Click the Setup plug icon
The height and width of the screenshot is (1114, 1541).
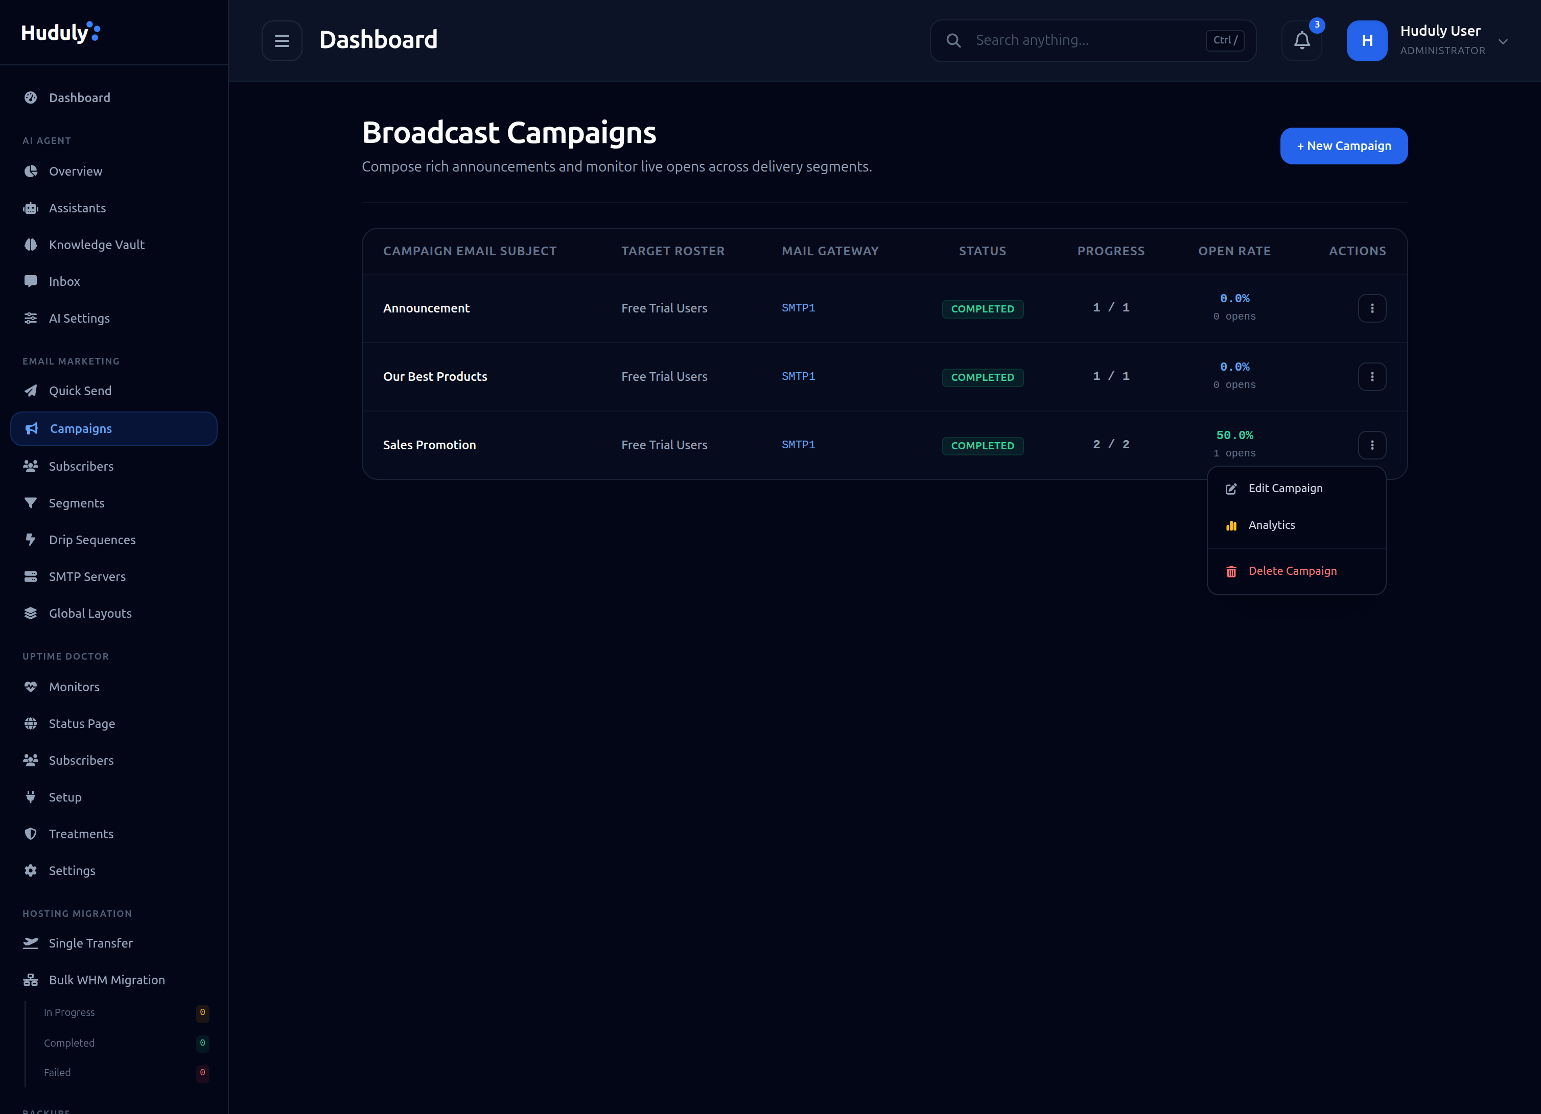click(x=31, y=797)
